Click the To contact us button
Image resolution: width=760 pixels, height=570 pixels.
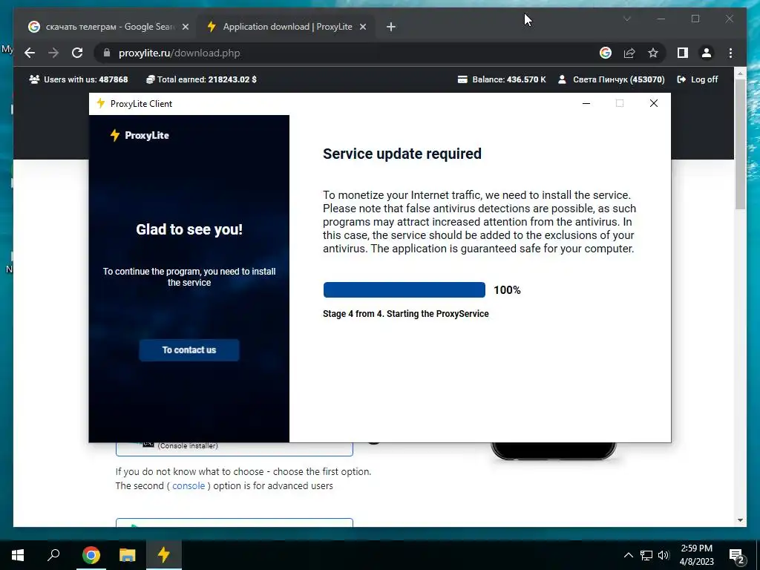[189, 350]
